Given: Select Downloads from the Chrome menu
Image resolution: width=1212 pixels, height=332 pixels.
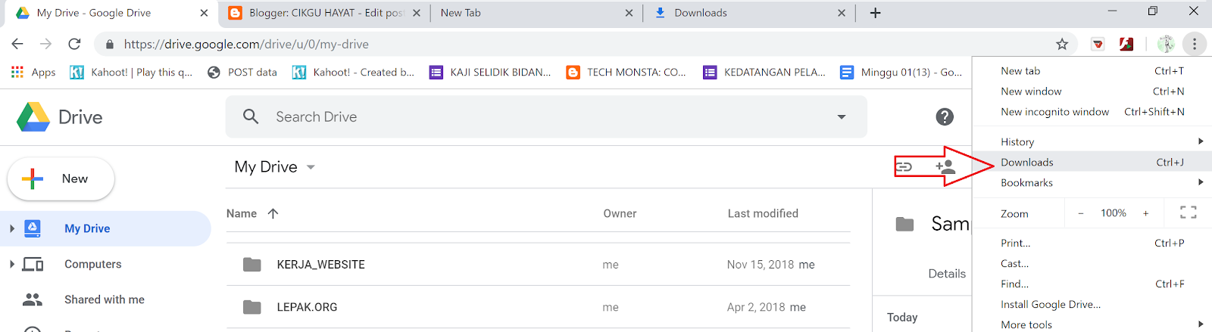Looking at the screenshot, I should (x=1027, y=162).
